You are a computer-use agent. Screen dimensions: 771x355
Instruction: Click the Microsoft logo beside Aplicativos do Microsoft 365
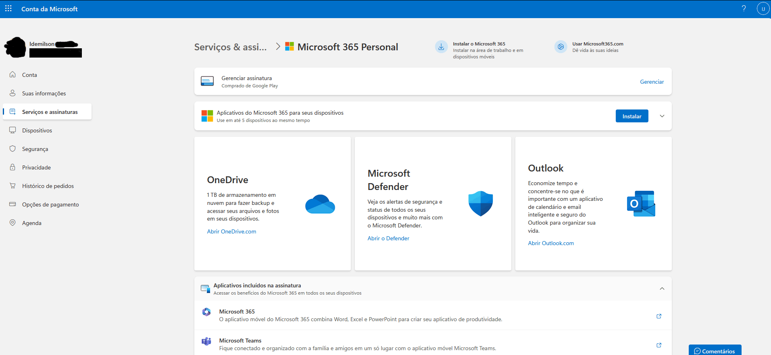(x=207, y=116)
